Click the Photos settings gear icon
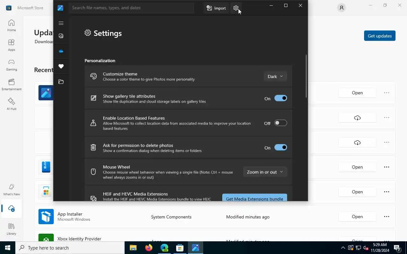 click(x=236, y=8)
